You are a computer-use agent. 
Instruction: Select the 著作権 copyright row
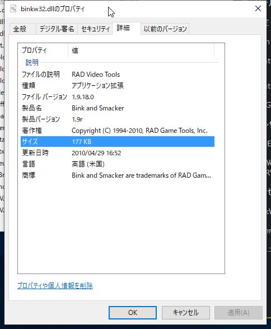click(118, 131)
